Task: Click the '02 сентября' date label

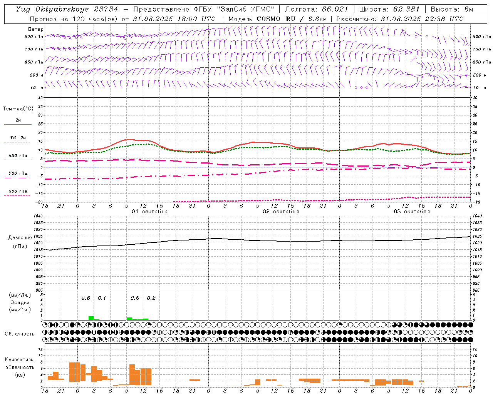Action: click(x=281, y=212)
